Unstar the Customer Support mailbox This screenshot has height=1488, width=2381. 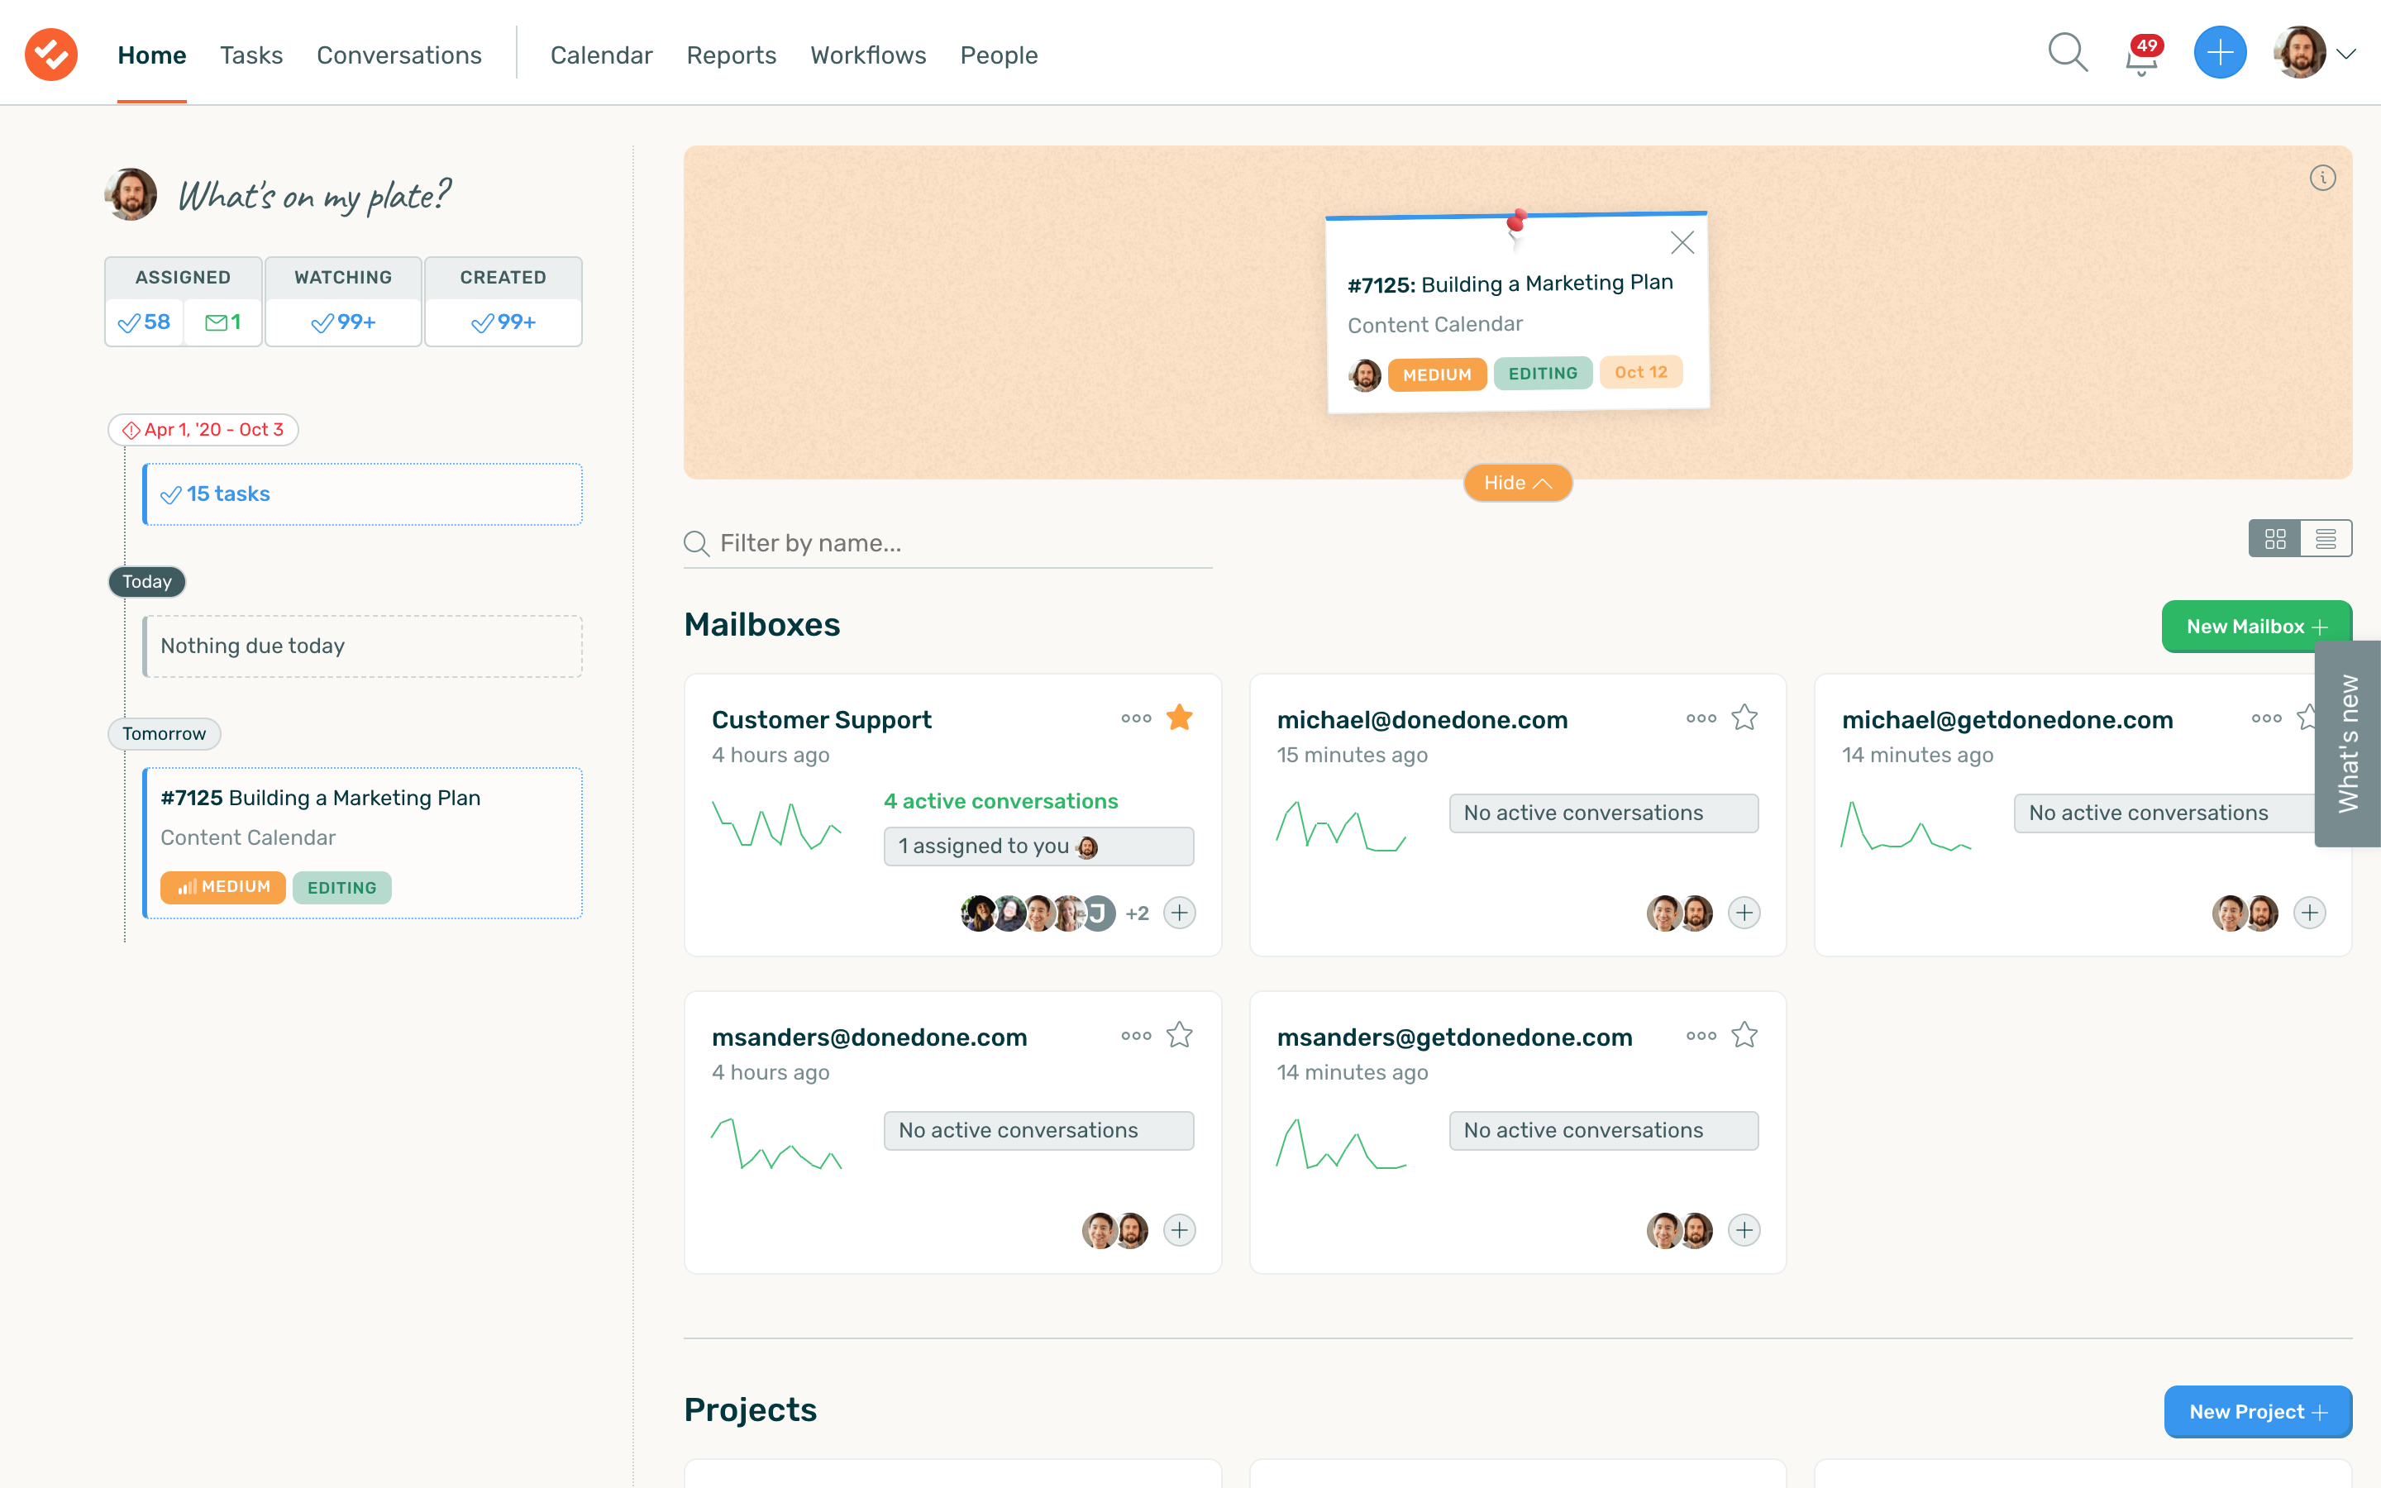tap(1179, 718)
